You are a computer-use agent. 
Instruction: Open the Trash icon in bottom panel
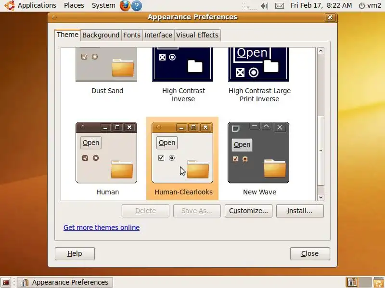point(379,282)
